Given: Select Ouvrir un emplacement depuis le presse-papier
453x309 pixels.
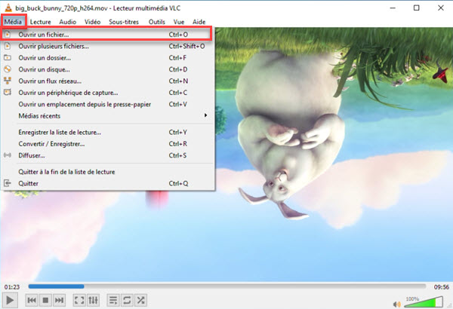Looking at the screenshot, I should tap(107, 104).
